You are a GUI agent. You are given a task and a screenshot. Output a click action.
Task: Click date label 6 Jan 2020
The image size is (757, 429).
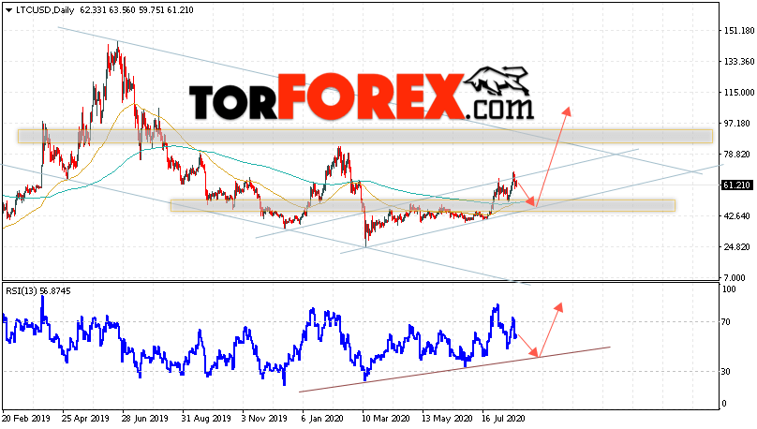pos(322,419)
